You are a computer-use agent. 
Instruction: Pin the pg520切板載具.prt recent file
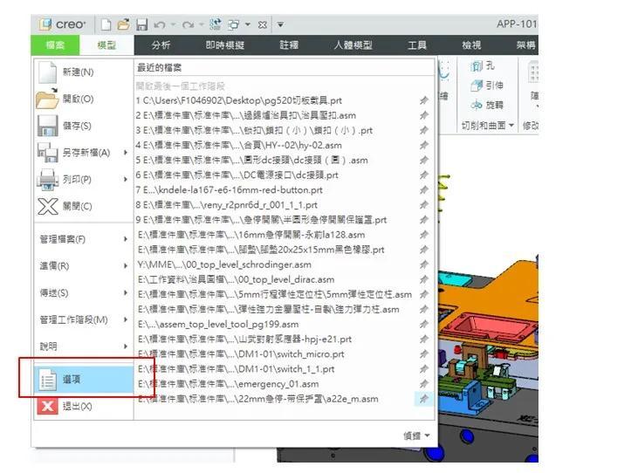pos(424,100)
